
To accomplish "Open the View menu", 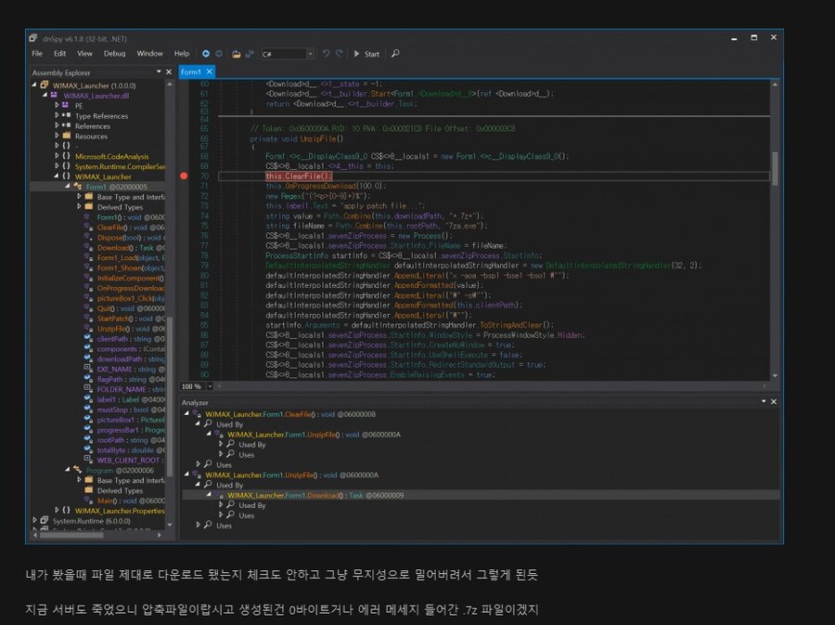I will pos(84,54).
